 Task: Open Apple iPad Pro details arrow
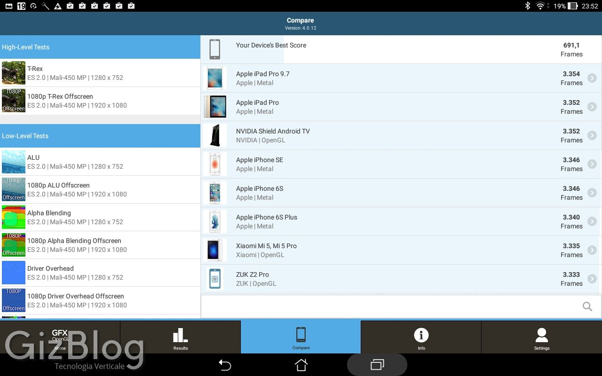click(592, 107)
